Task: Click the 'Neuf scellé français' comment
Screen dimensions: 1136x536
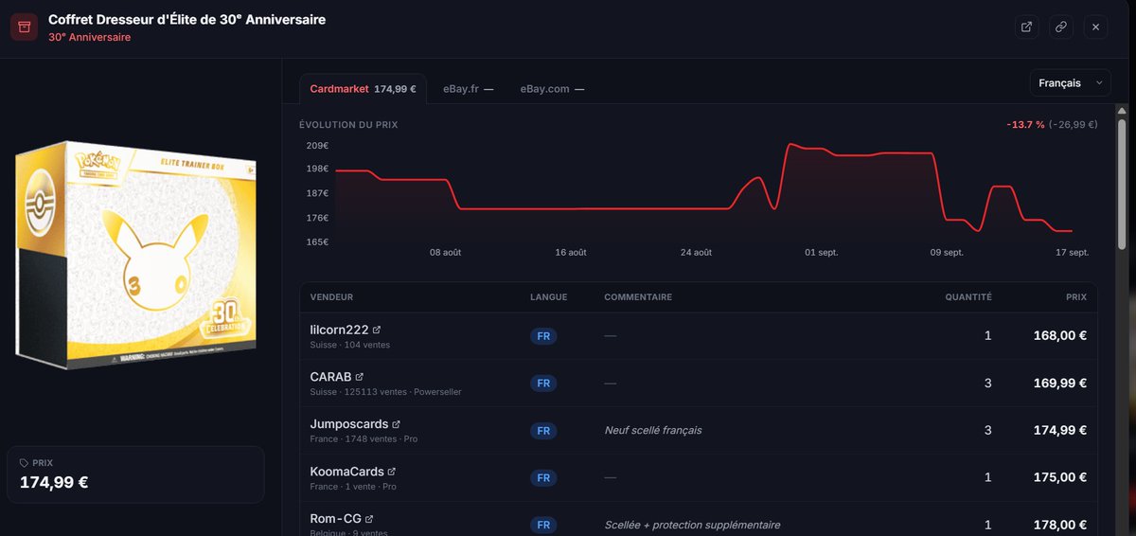Action: click(653, 430)
